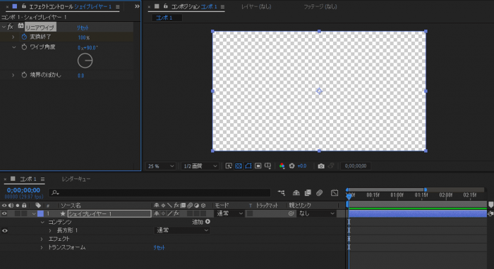Click the show channel RGB icon
The width and height of the screenshot is (494, 269).
[282, 166]
